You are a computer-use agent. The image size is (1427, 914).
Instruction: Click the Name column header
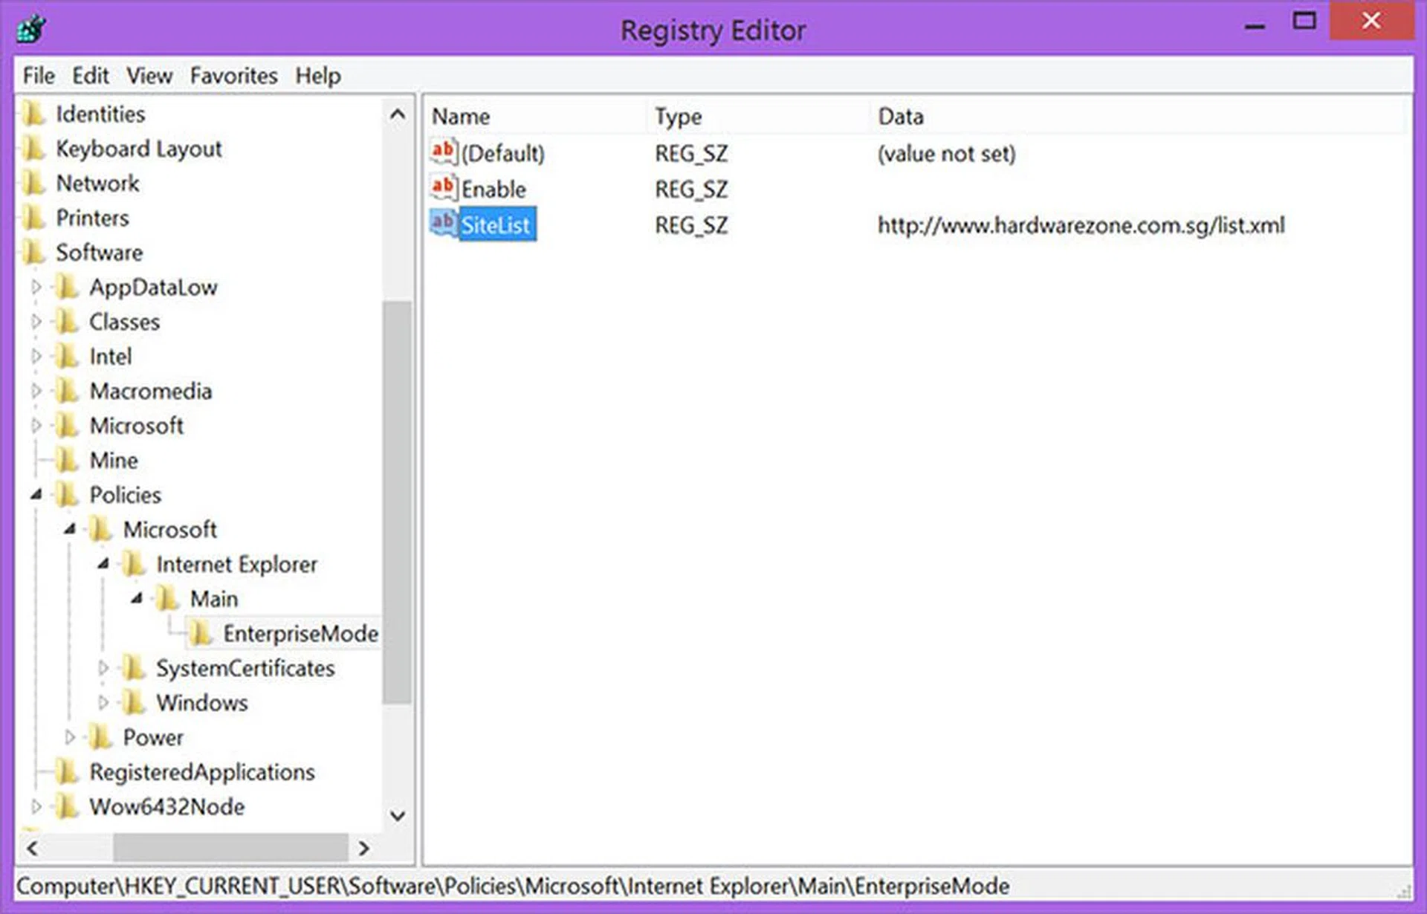pyautogui.click(x=461, y=117)
